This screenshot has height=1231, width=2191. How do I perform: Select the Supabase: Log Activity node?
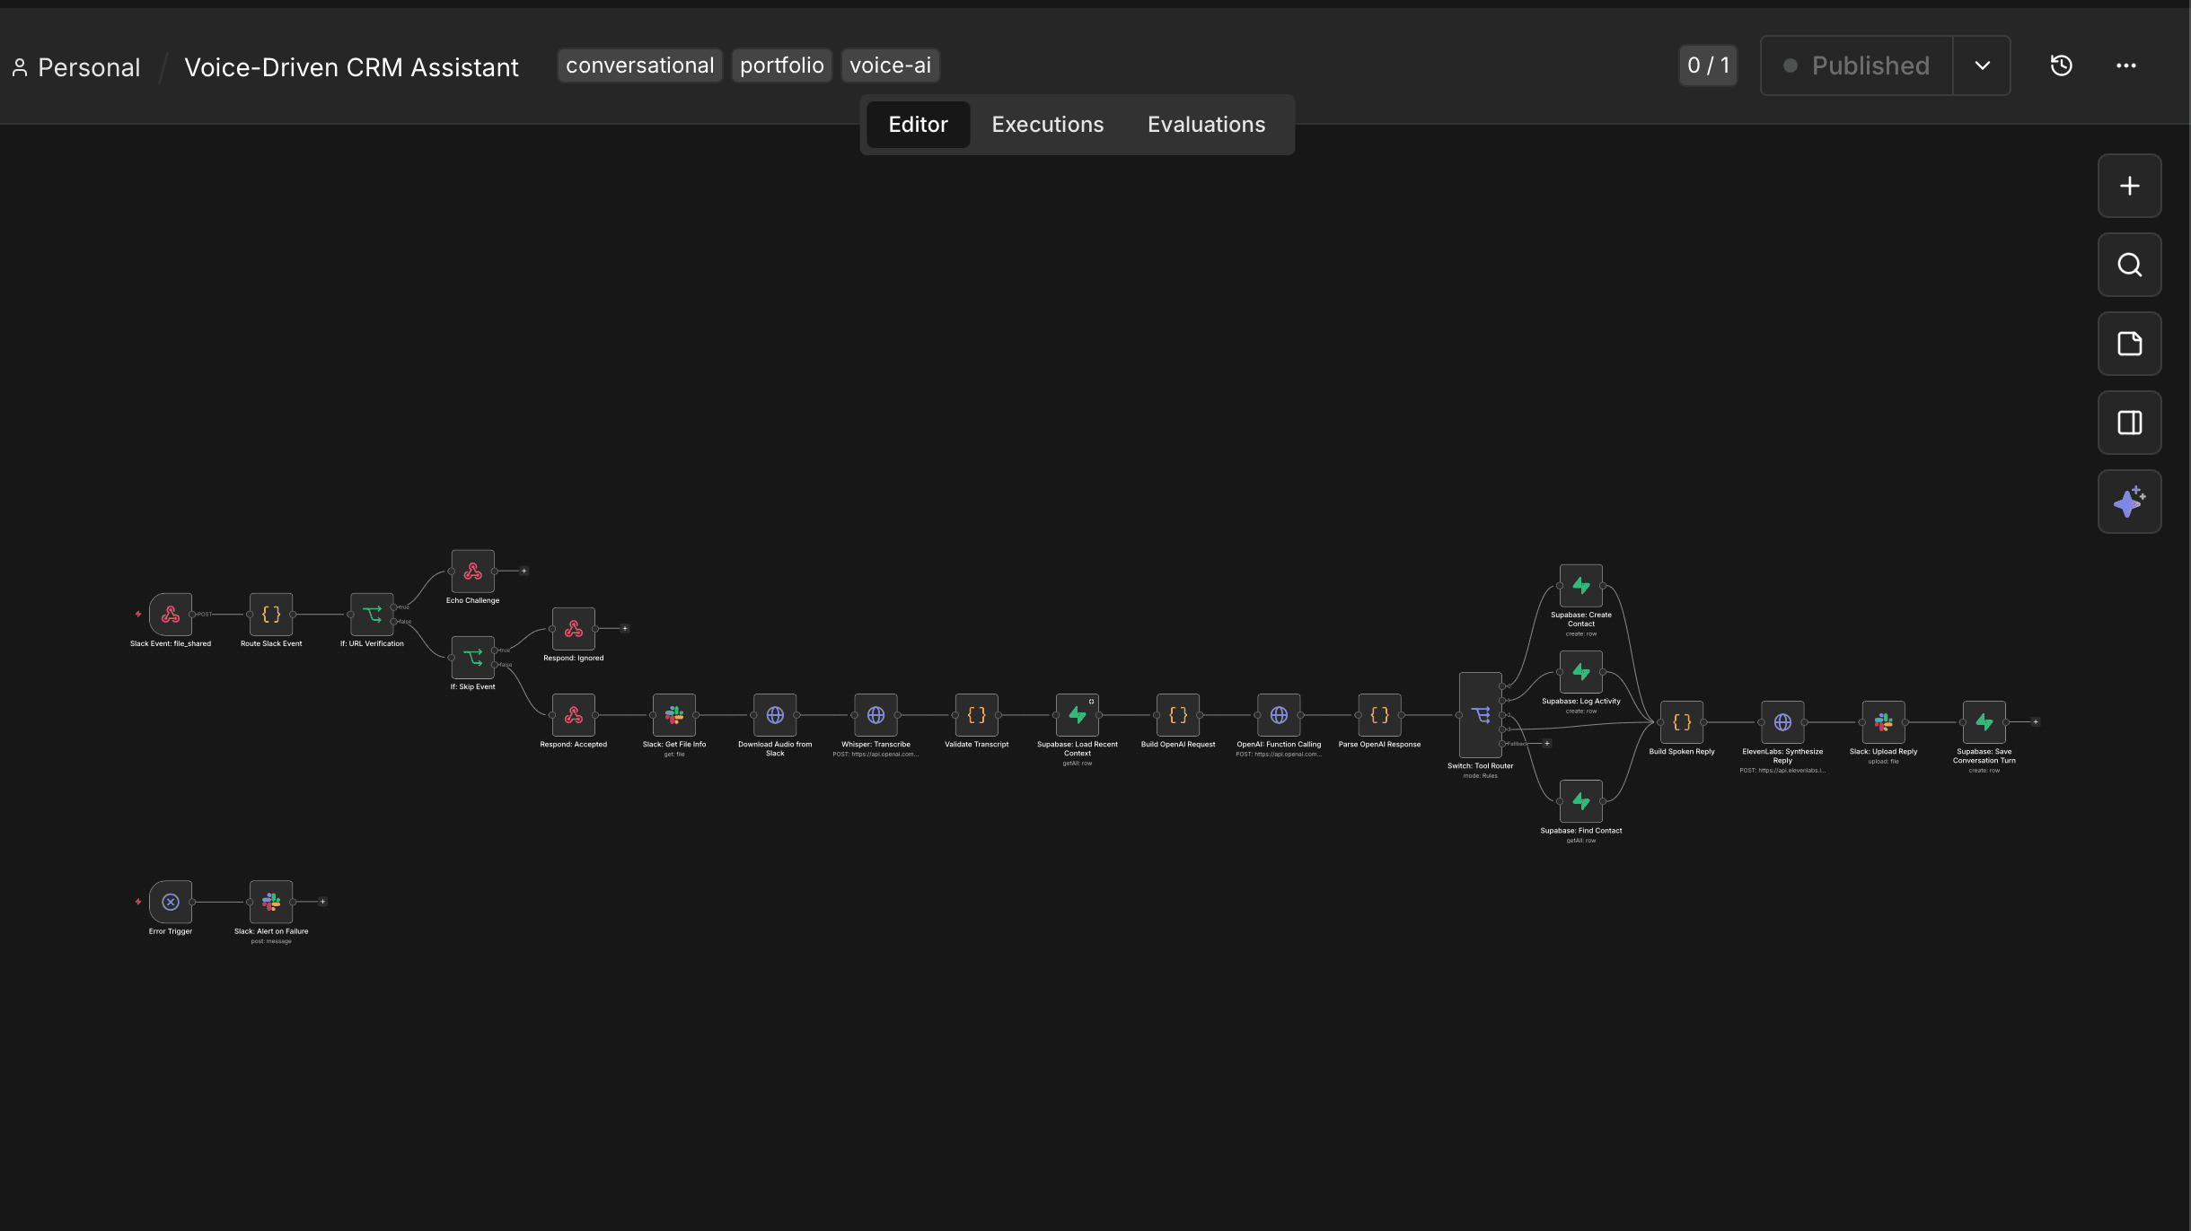point(1581,672)
